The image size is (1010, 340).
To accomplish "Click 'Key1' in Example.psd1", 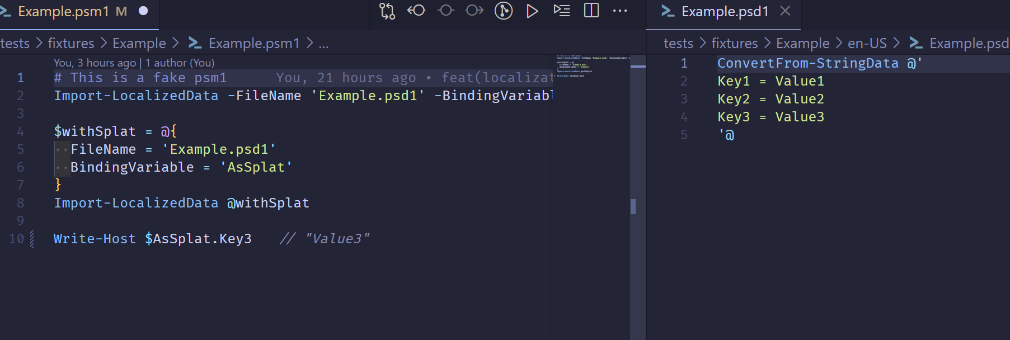I will click(734, 81).
